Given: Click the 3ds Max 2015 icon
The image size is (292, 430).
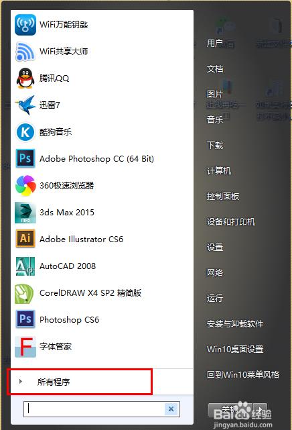Looking at the screenshot, I should point(25,213).
